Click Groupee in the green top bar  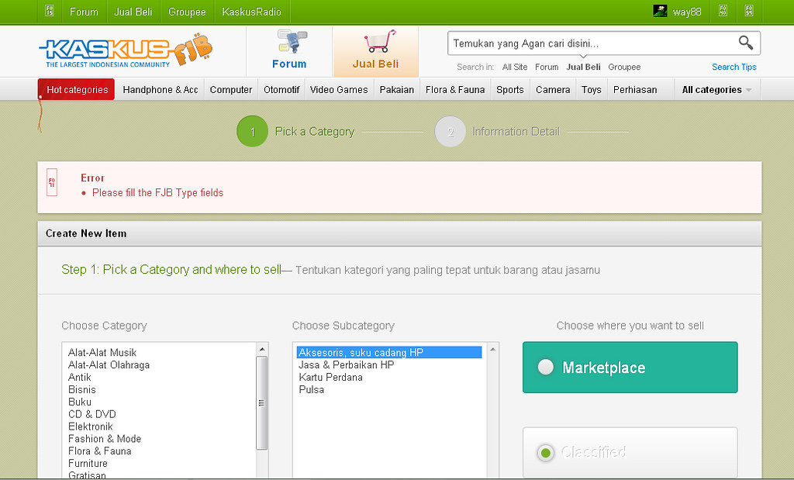187,12
